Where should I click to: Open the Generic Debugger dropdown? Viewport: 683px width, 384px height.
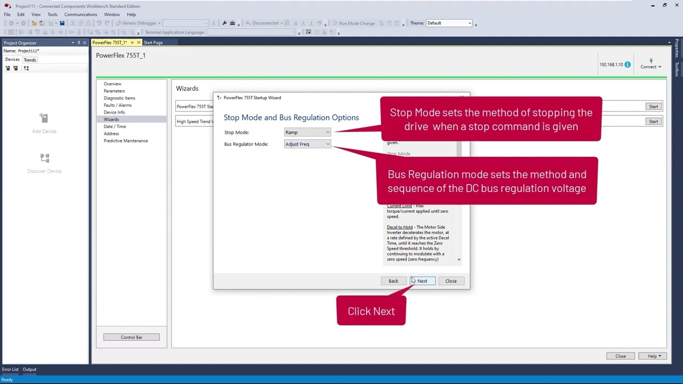(x=159, y=23)
